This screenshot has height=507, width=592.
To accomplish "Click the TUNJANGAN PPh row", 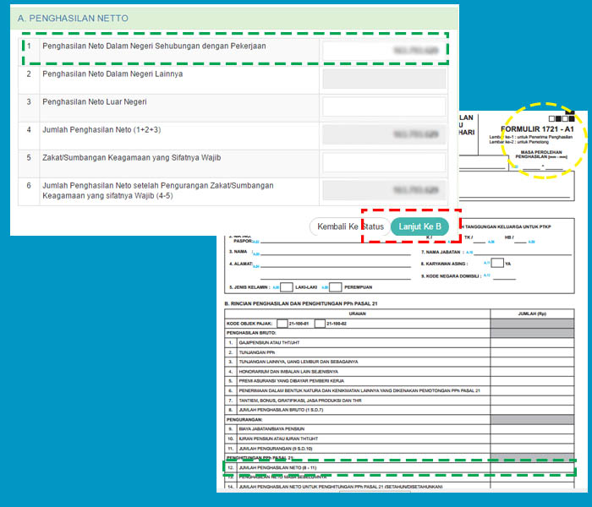I will click(x=399, y=352).
